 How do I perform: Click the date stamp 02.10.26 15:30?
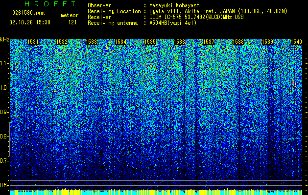pyautogui.click(x=30, y=22)
